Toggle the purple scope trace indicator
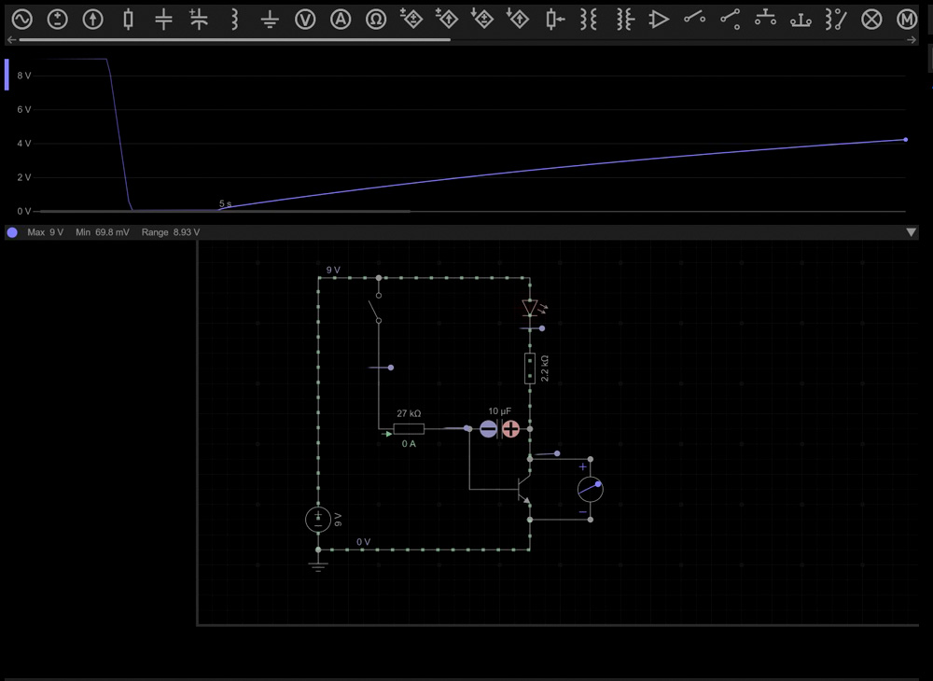 pos(12,232)
